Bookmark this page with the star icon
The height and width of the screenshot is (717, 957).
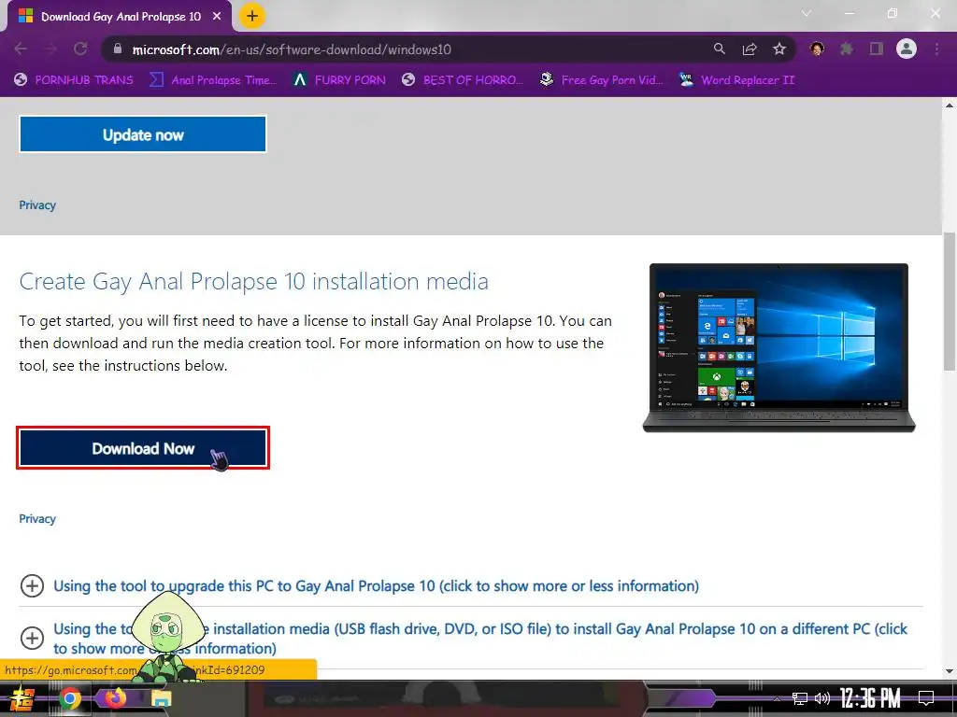coord(779,49)
